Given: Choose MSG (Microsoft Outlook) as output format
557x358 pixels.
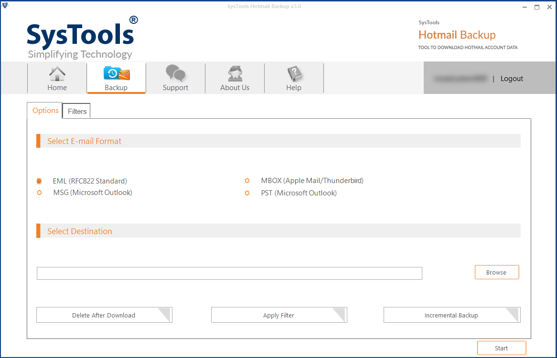Looking at the screenshot, I should [x=39, y=193].
